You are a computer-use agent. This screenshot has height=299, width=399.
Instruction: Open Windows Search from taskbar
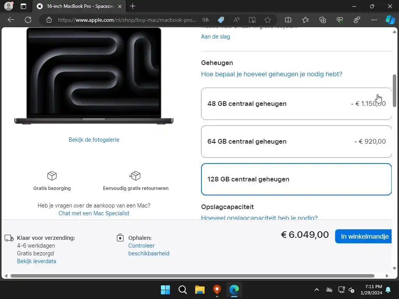(182, 290)
